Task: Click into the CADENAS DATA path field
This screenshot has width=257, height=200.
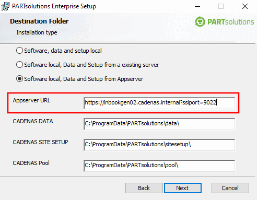Action: [x=159, y=124]
